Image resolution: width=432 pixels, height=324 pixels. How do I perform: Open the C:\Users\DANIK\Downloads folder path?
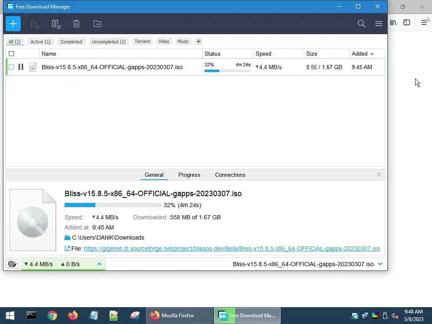[x=108, y=238]
